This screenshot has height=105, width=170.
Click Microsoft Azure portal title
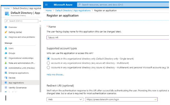click(63, 5)
